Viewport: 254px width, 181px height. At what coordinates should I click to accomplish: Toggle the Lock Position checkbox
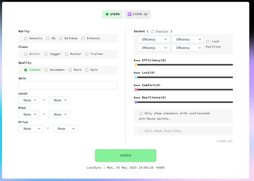tap(208, 42)
